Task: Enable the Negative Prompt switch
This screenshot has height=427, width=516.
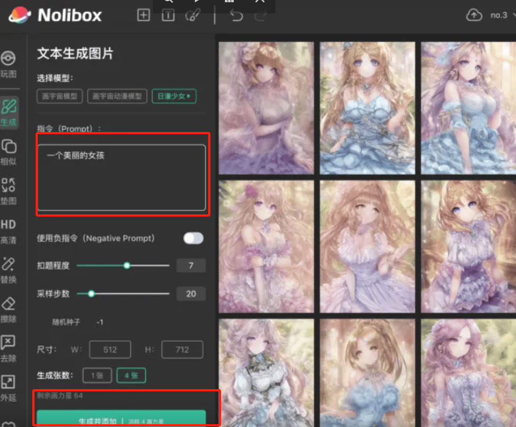Action: 193,238
